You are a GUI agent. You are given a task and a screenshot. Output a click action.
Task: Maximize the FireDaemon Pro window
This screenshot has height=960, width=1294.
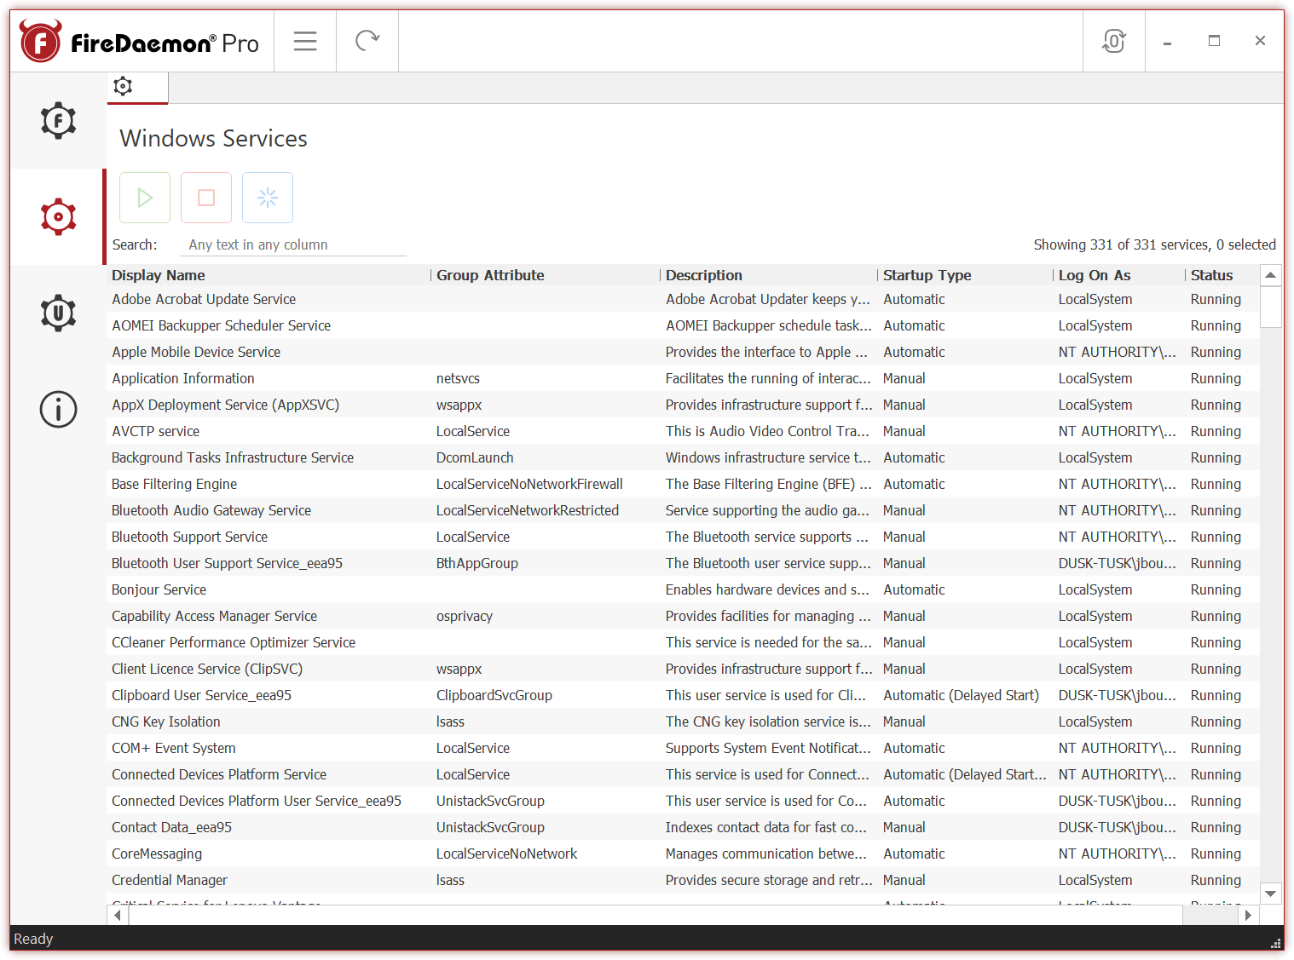1214,41
